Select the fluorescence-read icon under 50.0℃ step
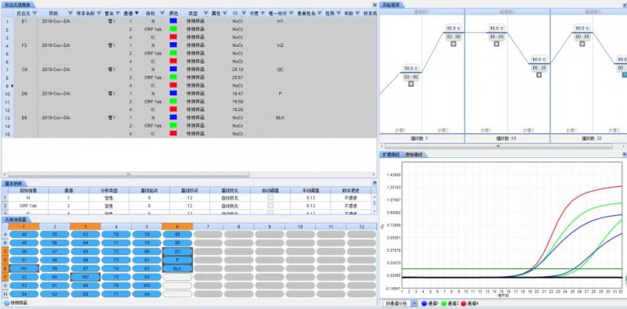Image resolution: width=627 pixels, height=309 pixels. tap(411, 84)
